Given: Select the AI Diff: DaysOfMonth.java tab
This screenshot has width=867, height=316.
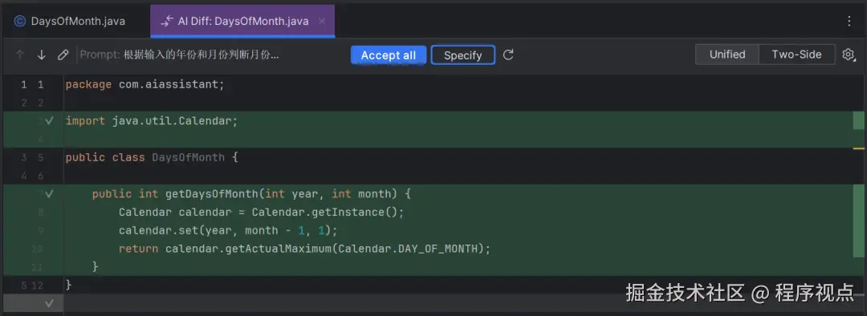Looking at the screenshot, I should [242, 21].
